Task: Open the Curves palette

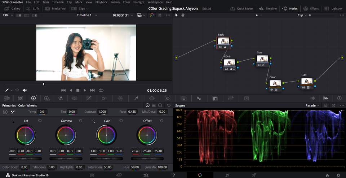Action: tap(89, 99)
